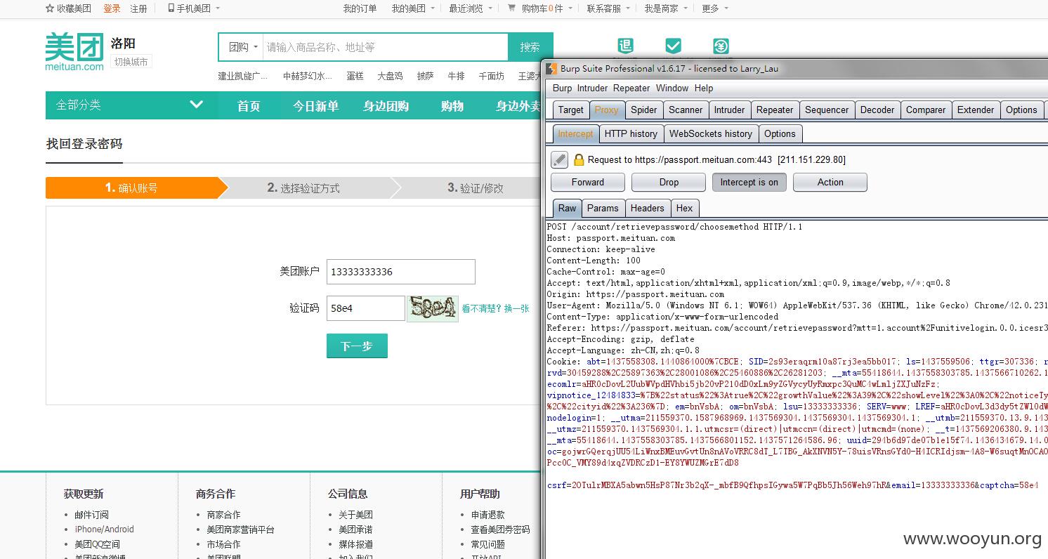1048x559 pixels.
Task: Click the 商家合作 footer link
Action: point(223,515)
